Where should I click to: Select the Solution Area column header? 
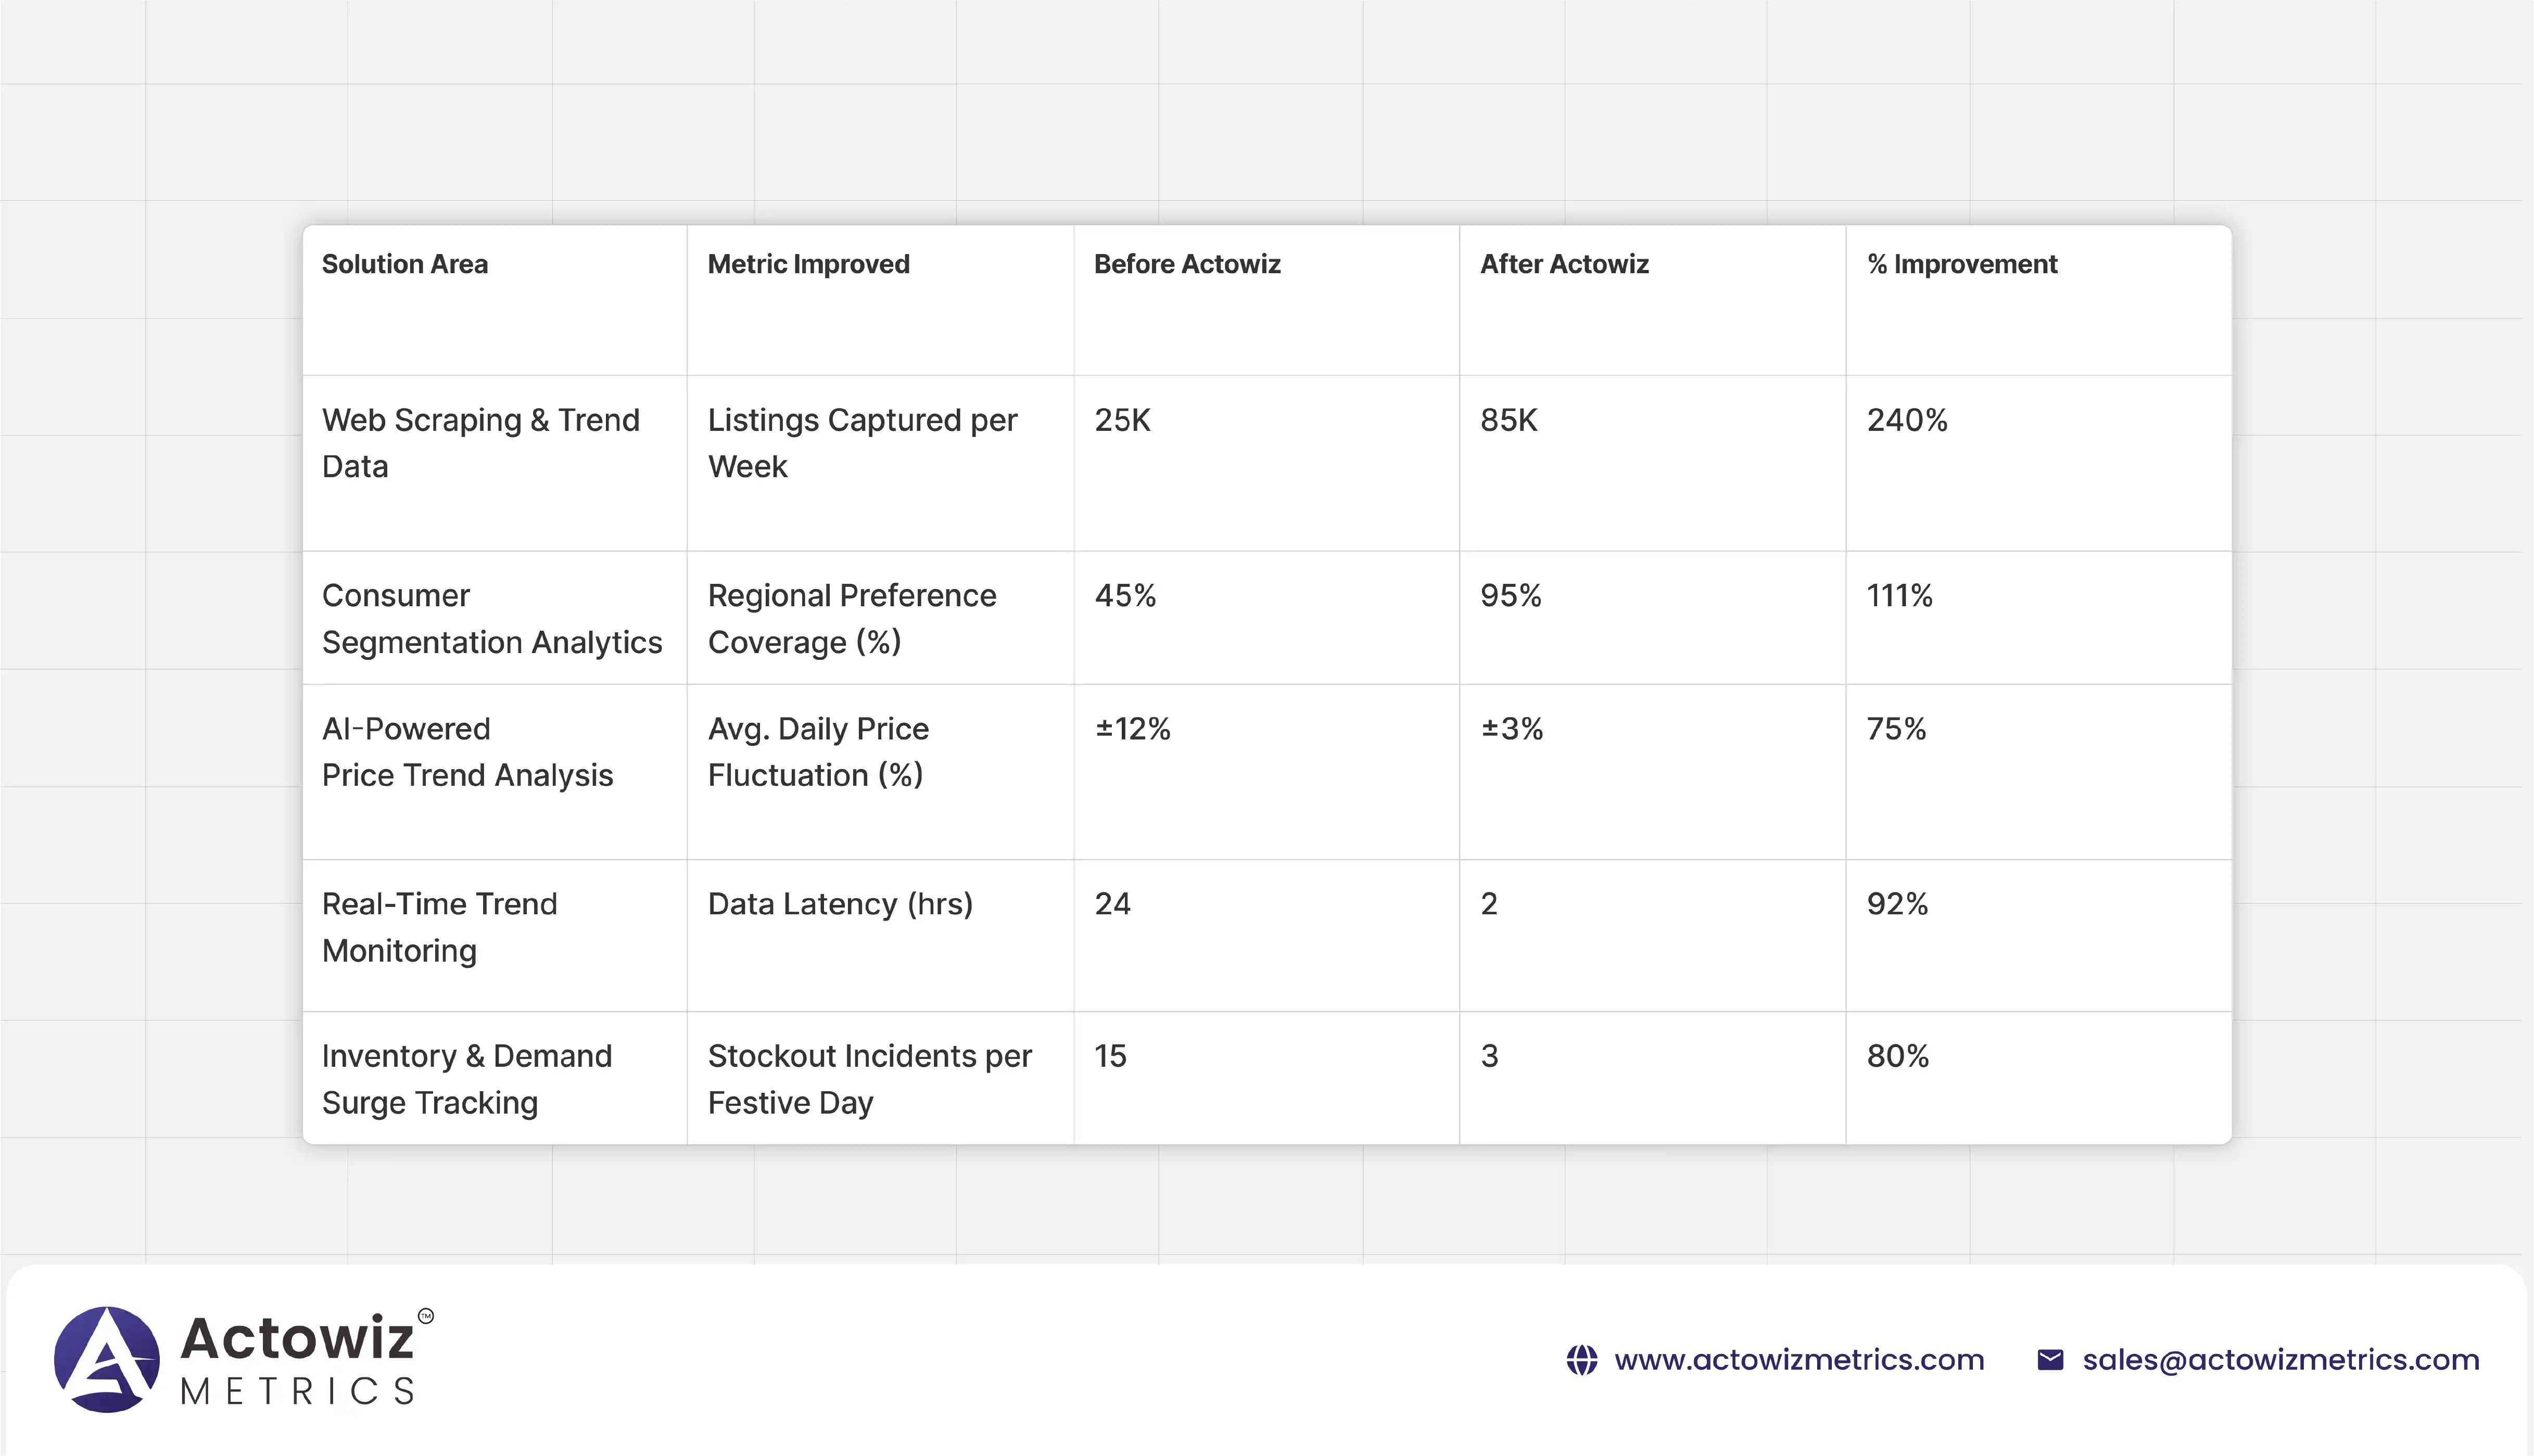coord(405,264)
